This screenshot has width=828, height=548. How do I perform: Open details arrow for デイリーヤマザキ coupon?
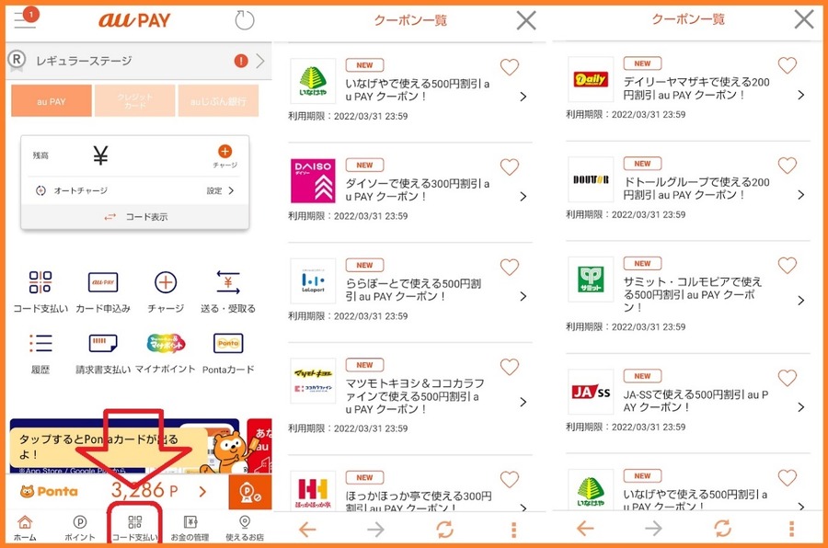click(x=801, y=95)
